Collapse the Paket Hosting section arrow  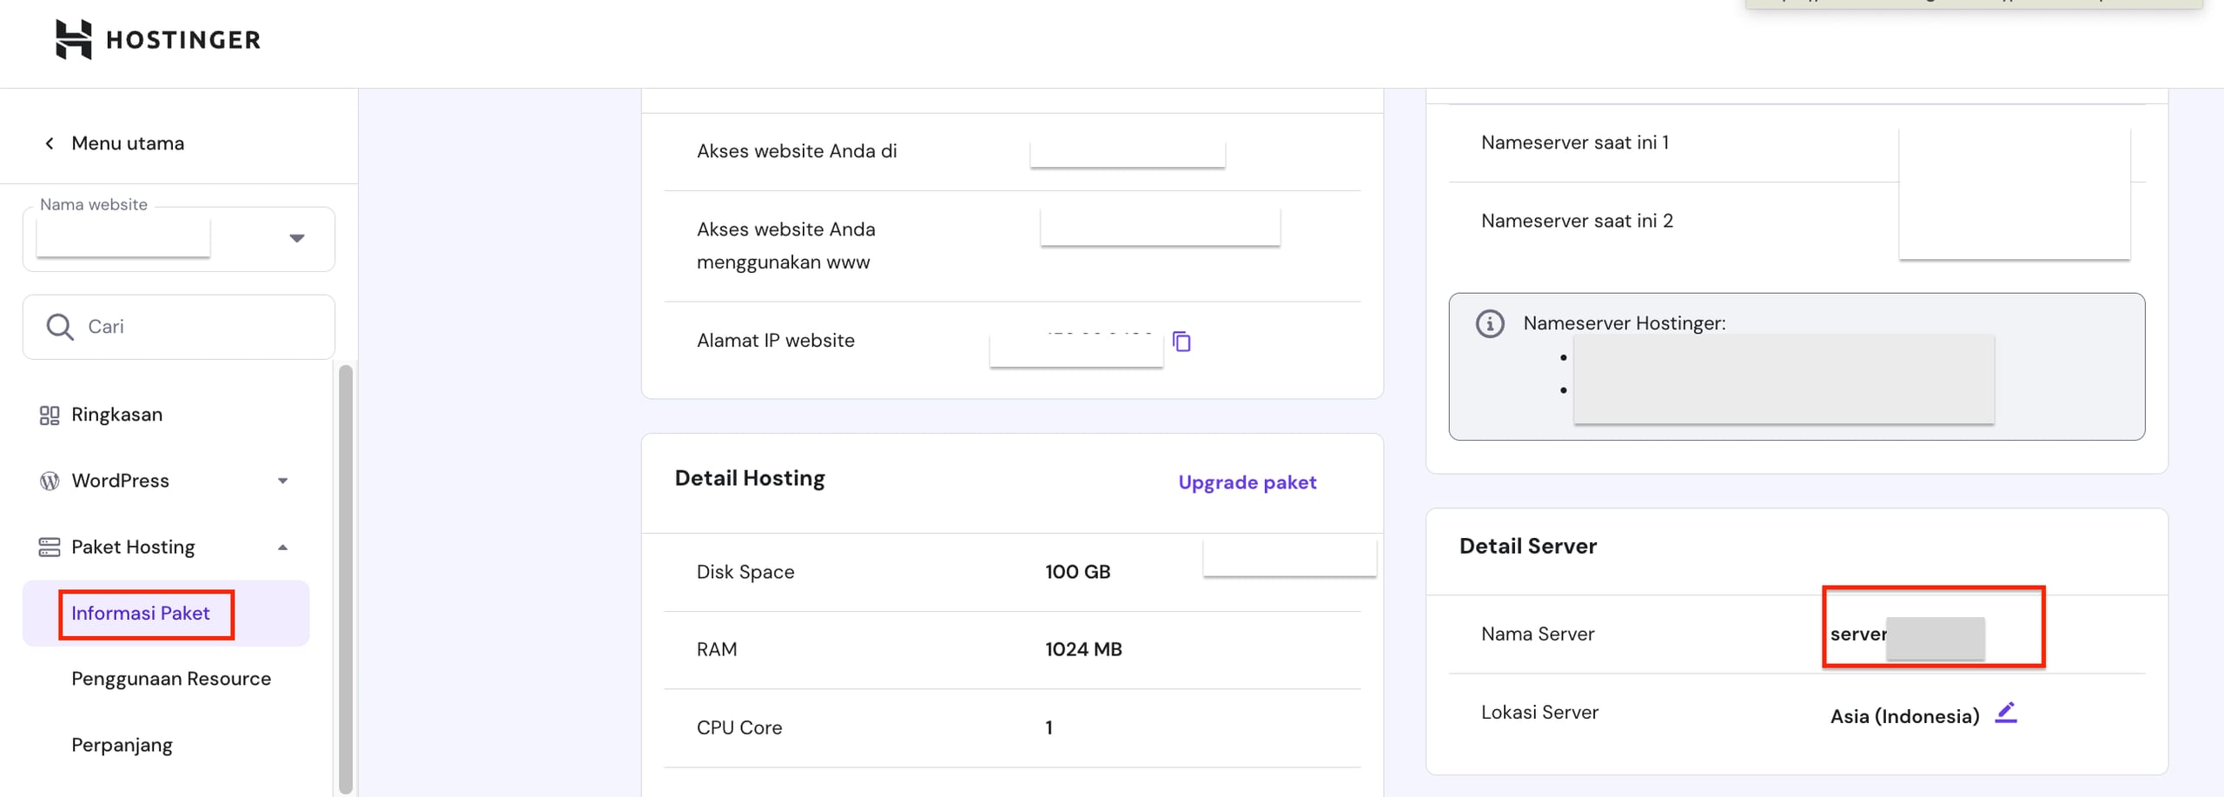[x=282, y=548]
